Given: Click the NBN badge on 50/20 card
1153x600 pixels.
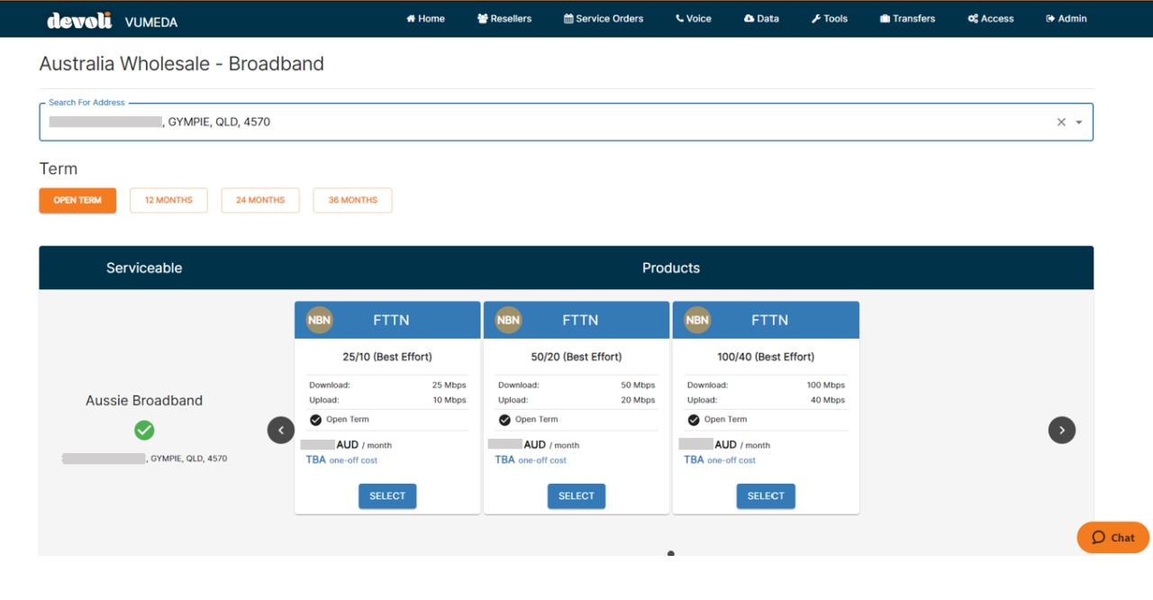Looking at the screenshot, I should (x=508, y=320).
